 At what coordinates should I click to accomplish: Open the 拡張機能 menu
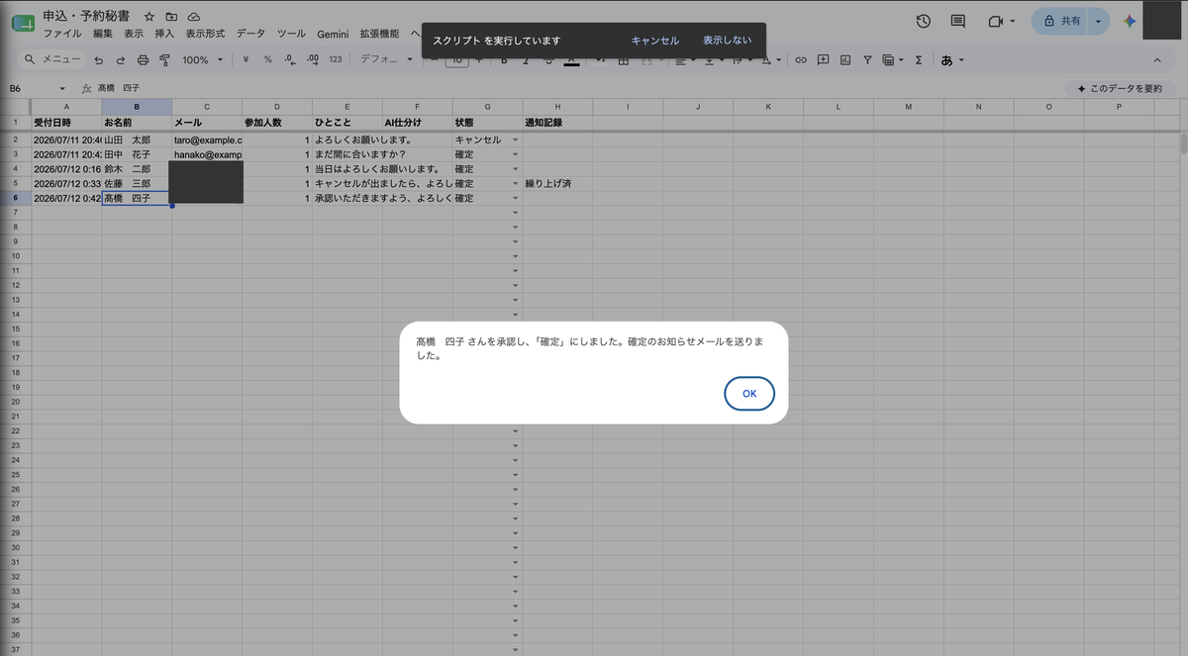pos(380,34)
